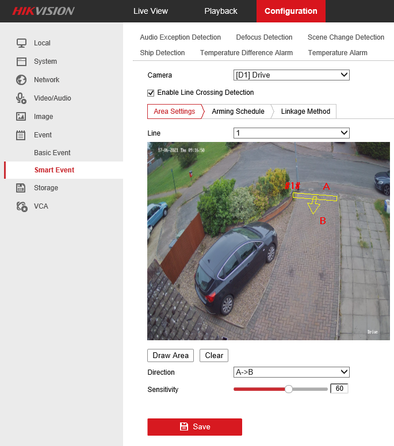Select Basic Event in the sidebar
394x446 pixels.
pyautogui.click(x=52, y=153)
